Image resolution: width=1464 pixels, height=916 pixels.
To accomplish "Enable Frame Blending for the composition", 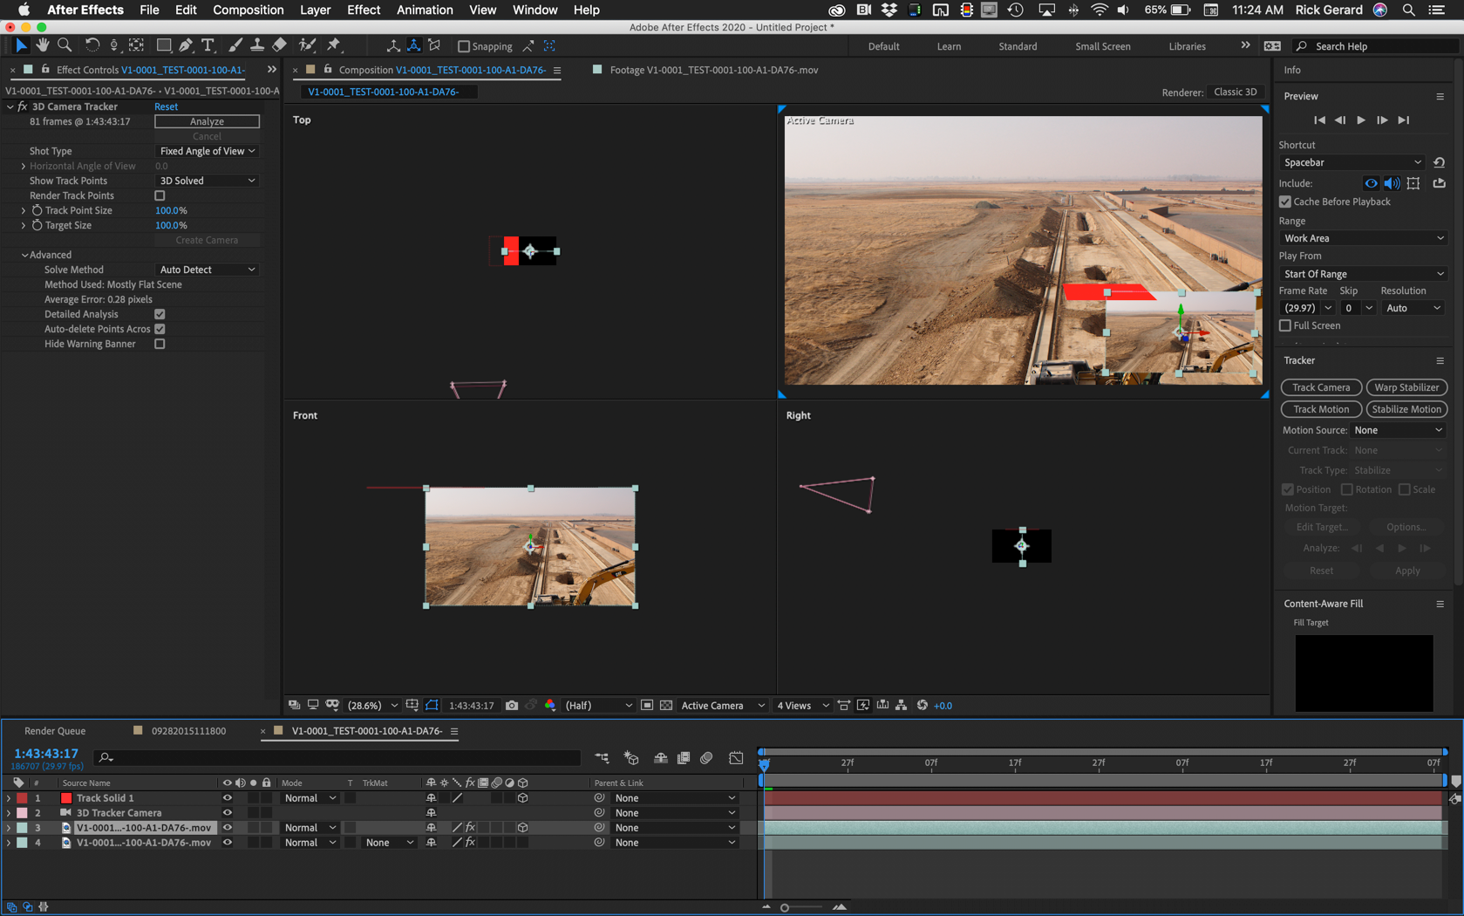I will (684, 758).
